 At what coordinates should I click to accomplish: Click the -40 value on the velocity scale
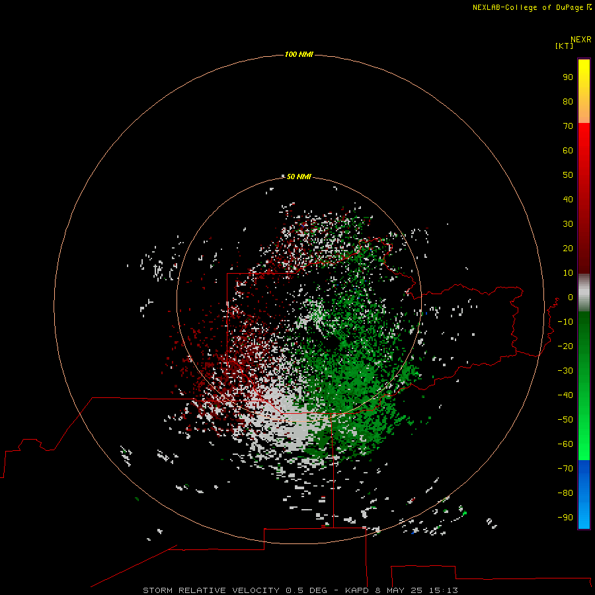pyautogui.click(x=565, y=395)
